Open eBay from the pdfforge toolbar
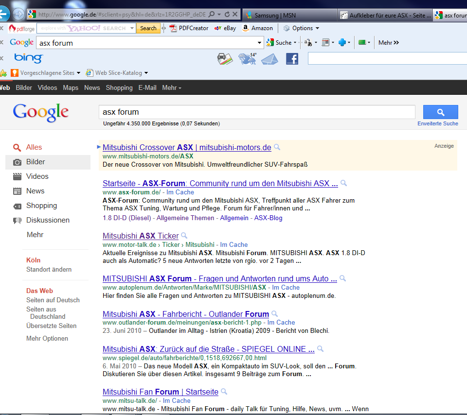Image resolution: width=467 pixels, height=415 pixels. (x=225, y=28)
